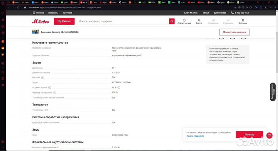Click the address bar URL
The height and width of the screenshot is (151, 278).
click(64, 7)
